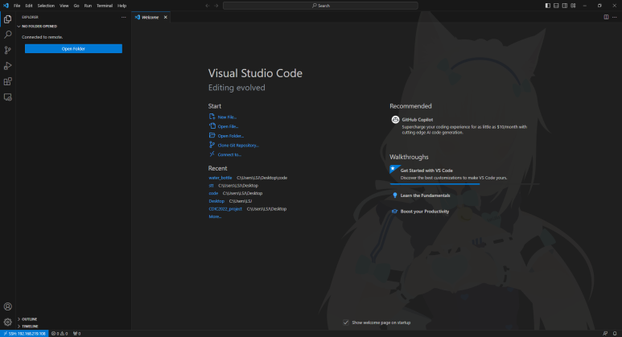Open notifications bell in status bar
Screen dimensions: 622x337
[x=615, y=334]
